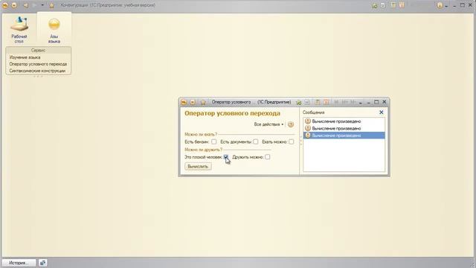Viewport: 476px width, 268px height.
Task: Toggle the Есть бензин checkbox
Action: point(214,141)
